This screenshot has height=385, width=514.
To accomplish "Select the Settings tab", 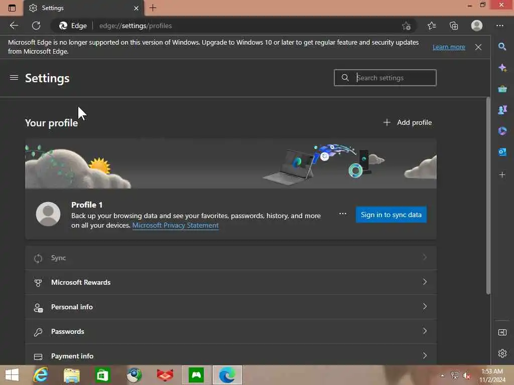I will [x=83, y=8].
